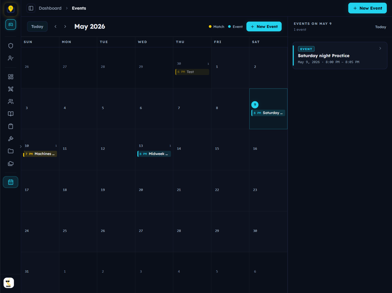Viewport: 392px width, 293px height.
Task: Select May 28 on the calendar
Action: pos(192,232)
